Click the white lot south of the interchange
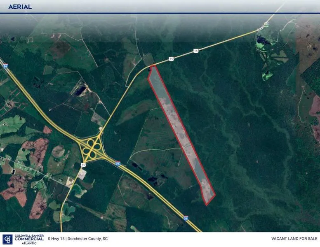Screen dimensions: 320x247 point(82,175)
